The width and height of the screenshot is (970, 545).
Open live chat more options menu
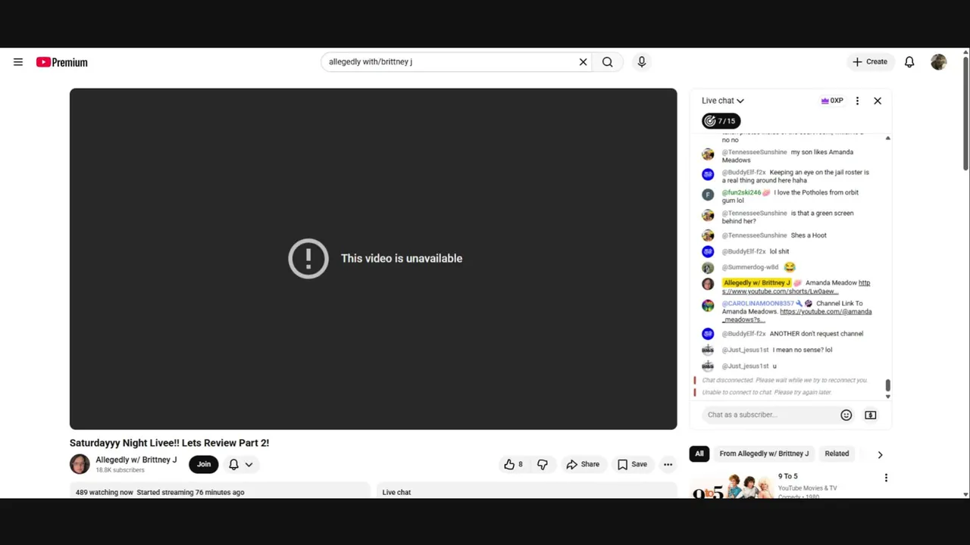[x=857, y=101]
